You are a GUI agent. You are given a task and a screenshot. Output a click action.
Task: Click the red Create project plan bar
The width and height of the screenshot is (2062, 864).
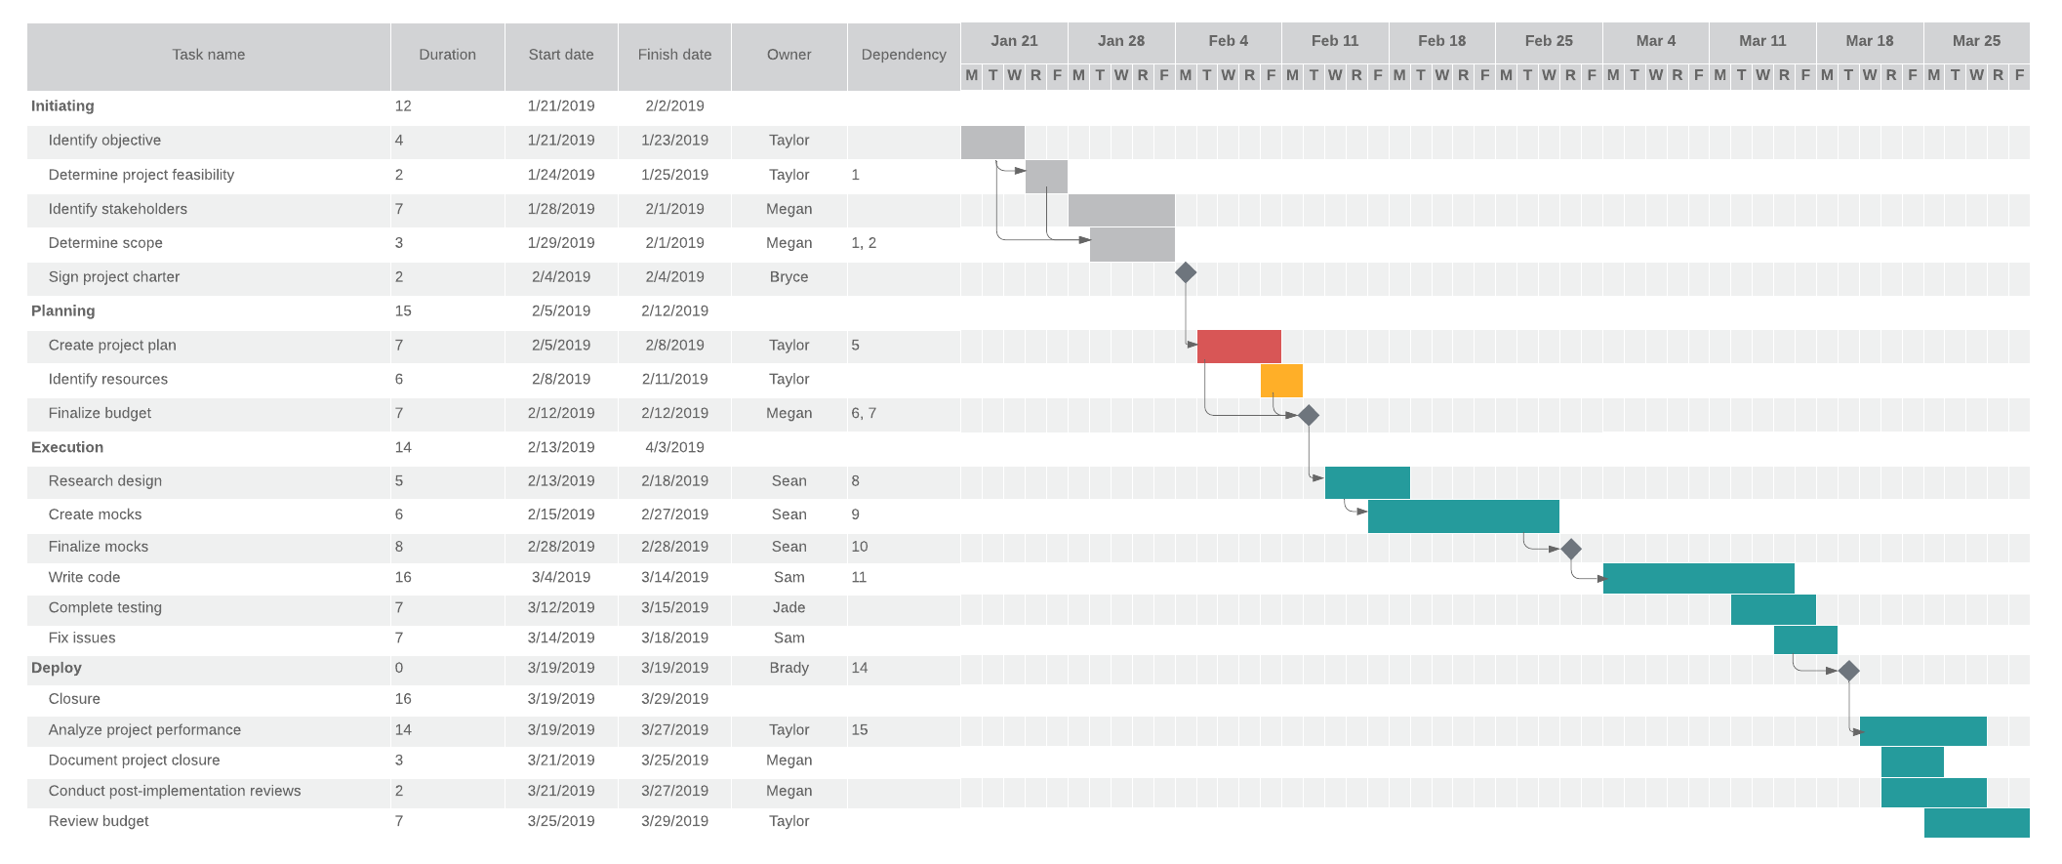(1238, 346)
